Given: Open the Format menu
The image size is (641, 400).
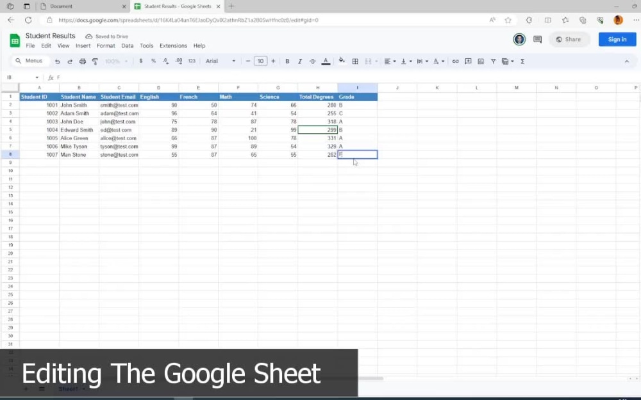Looking at the screenshot, I should pos(105,45).
